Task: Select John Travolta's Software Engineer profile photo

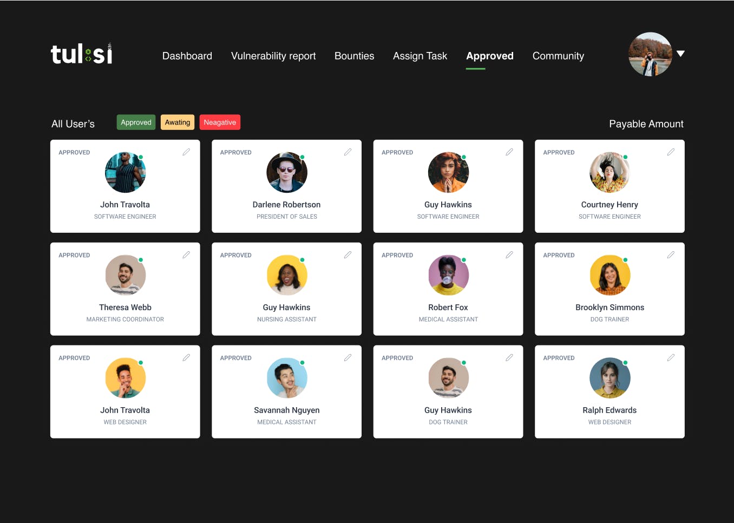Action: (x=126, y=172)
